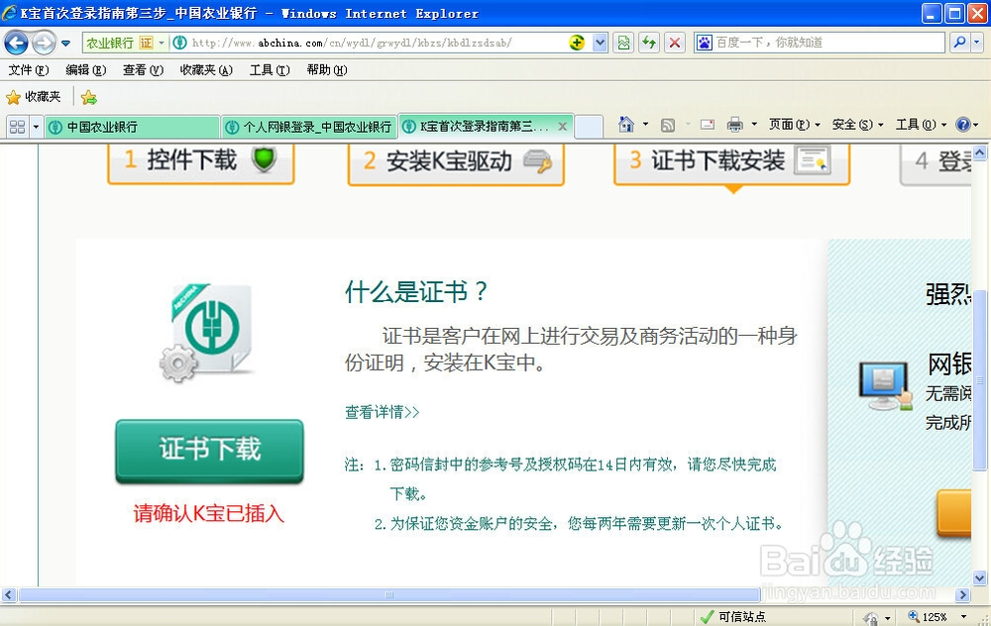Viewport: 991px width, 626px height.
Task: Open the dropdown next to the 农业银行 certificate badge
Action: coord(162,43)
